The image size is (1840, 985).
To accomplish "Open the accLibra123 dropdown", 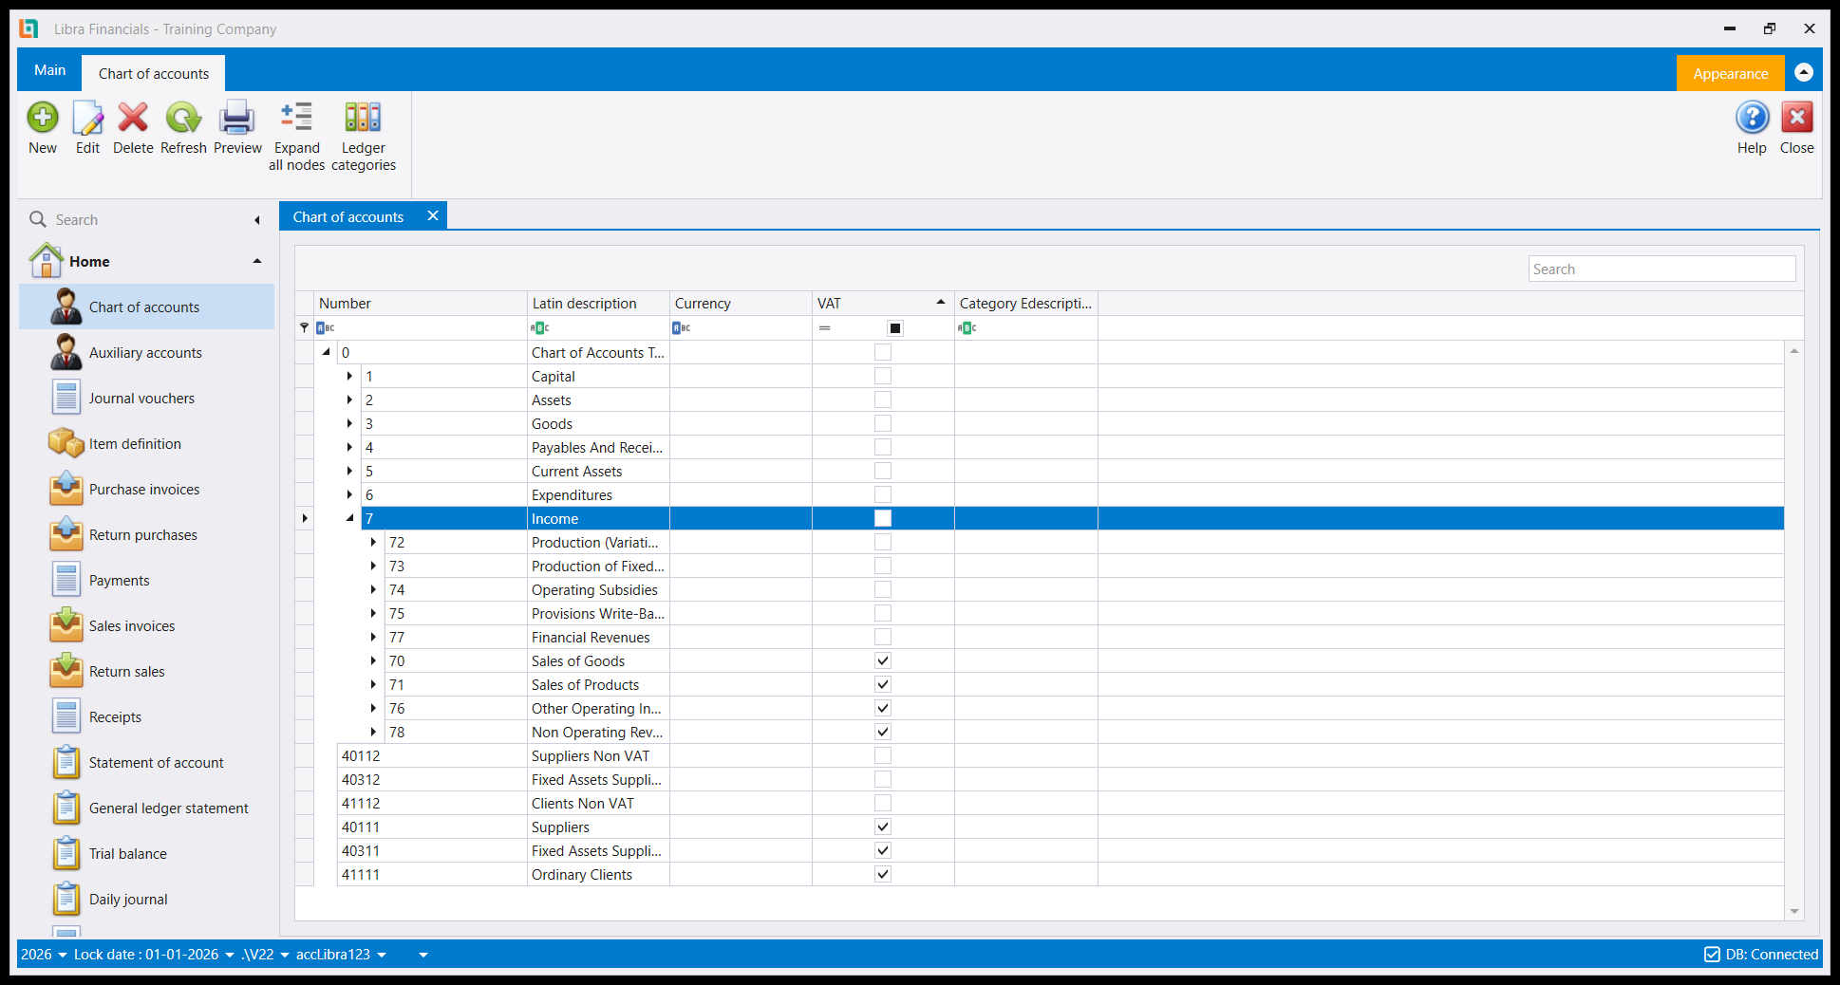I will pyautogui.click(x=342, y=955).
